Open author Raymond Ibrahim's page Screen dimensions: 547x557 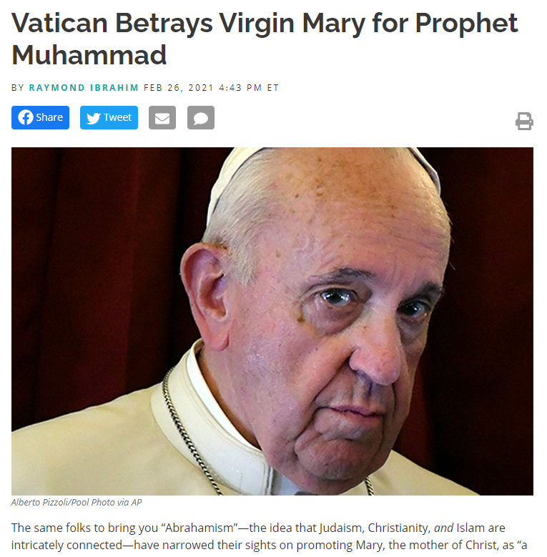click(84, 88)
